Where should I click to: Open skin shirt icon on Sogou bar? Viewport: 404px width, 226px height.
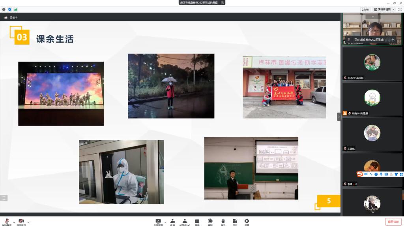tap(396, 174)
